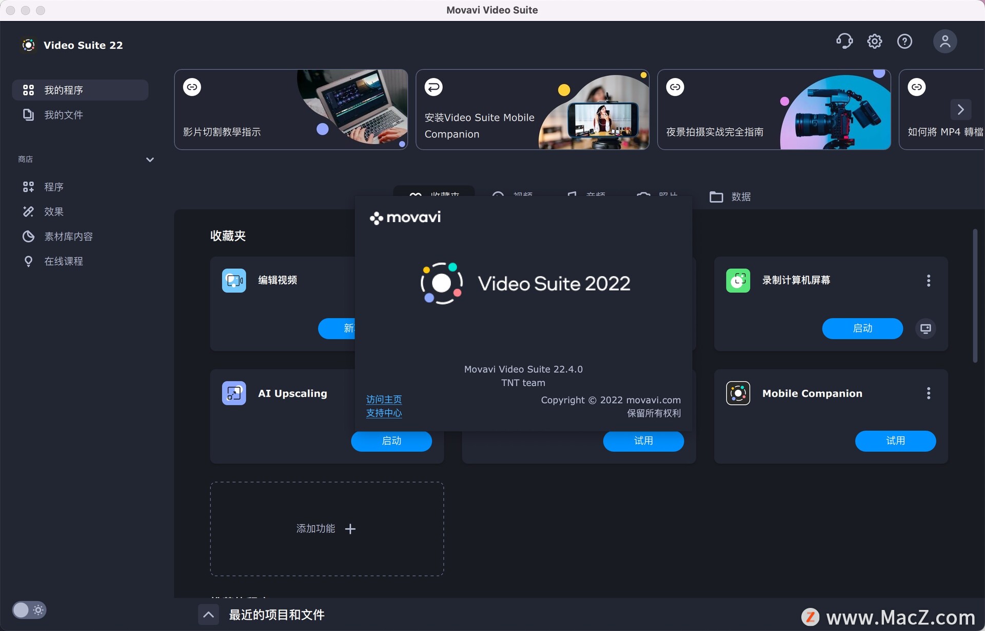Screen dimensions: 985x631
Task: Click the vertical scrollbar on right
Action: pos(975,296)
